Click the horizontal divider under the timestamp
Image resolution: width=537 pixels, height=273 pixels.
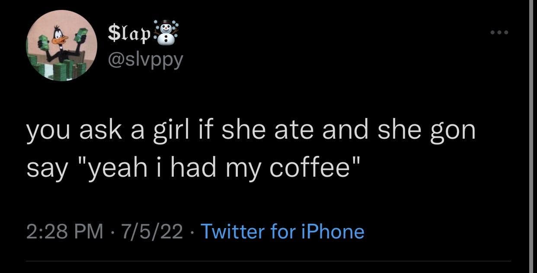tap(268, 260)
